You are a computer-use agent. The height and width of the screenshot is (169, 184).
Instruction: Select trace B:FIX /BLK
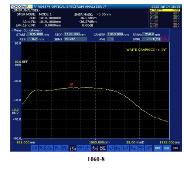[165, 13]
